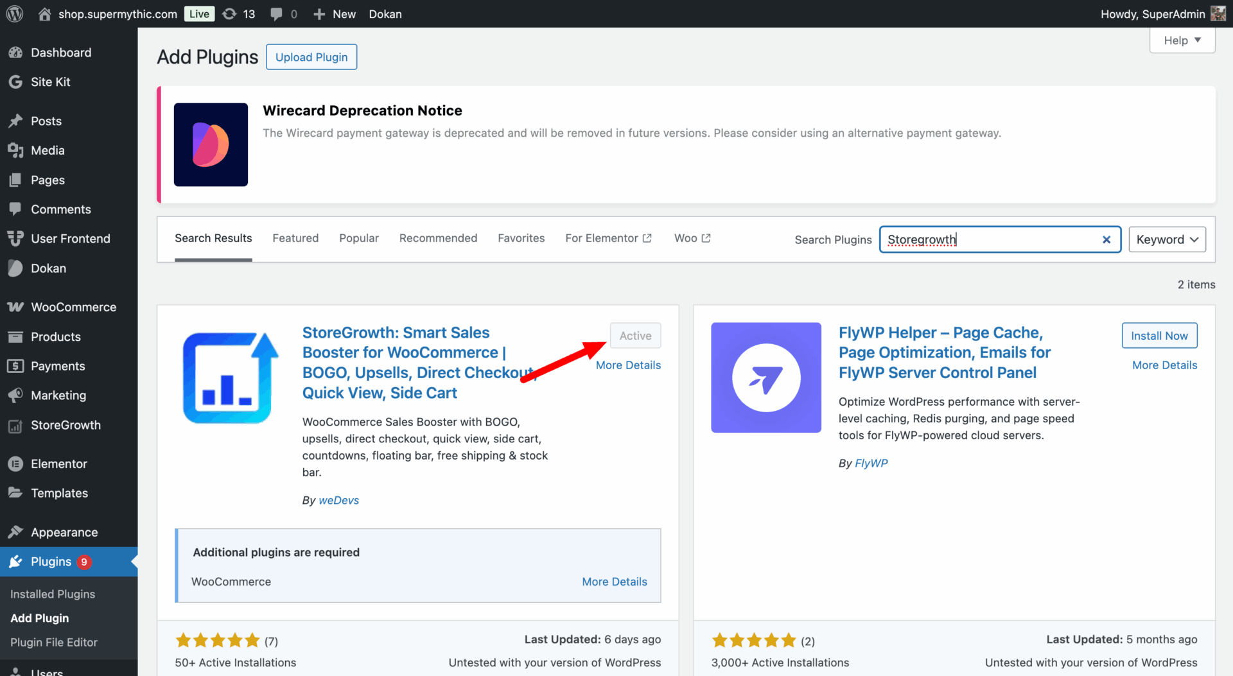This screenshot has width=1233, height=676.
Task: Click the Appearance brush icon in sidebar
Action: (15, 532)
